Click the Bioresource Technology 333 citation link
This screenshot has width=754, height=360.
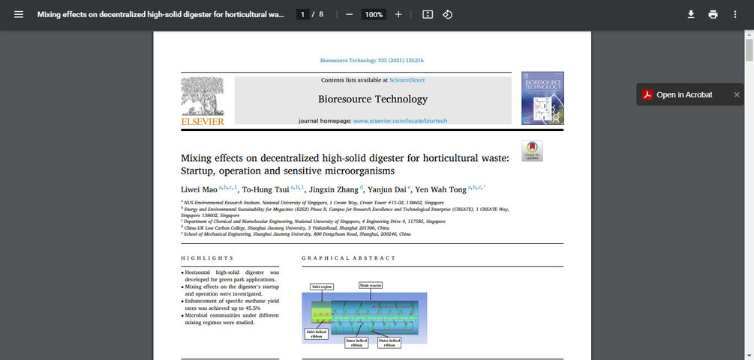coord(371,61)
